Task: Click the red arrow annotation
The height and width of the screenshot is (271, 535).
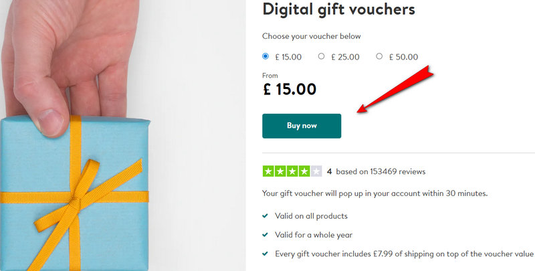Action: point(396,87)
